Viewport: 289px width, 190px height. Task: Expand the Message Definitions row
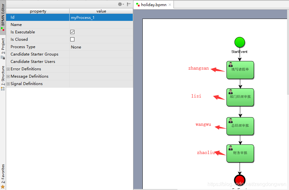point(8,76)
